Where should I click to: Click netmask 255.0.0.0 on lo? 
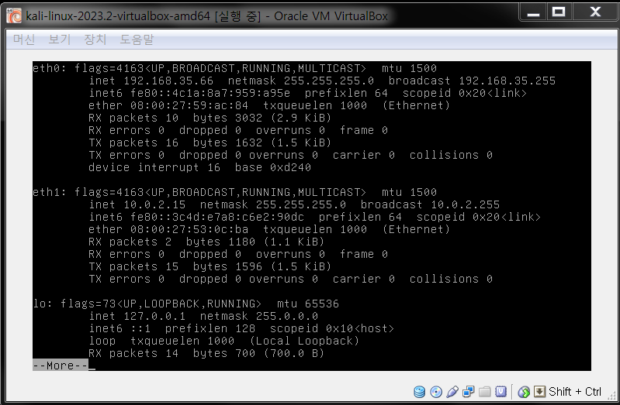[x=259, y=316]
